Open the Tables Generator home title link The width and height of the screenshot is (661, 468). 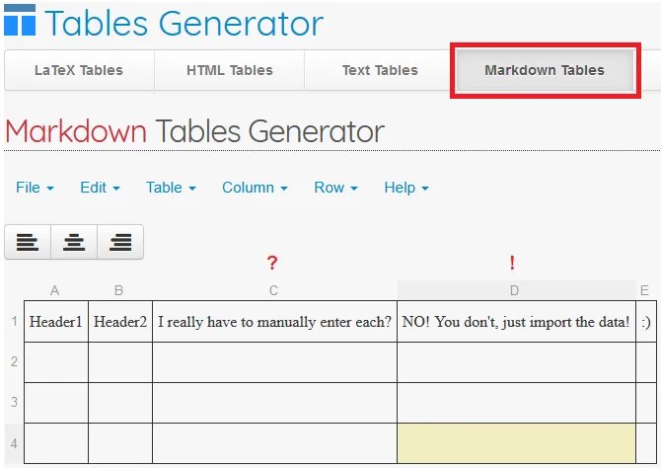pyautogui.click(x=184, y=24)
